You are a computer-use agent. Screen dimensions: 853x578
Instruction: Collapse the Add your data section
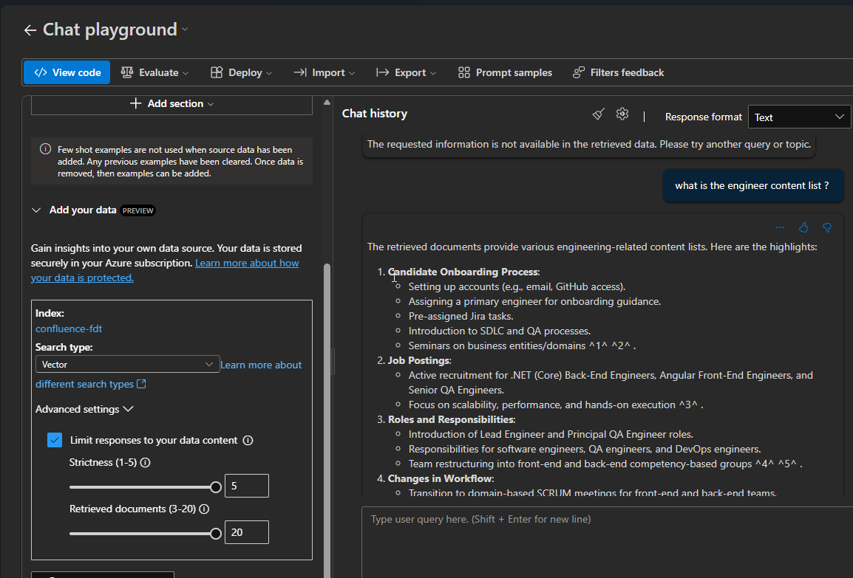[x=36, y=210]
